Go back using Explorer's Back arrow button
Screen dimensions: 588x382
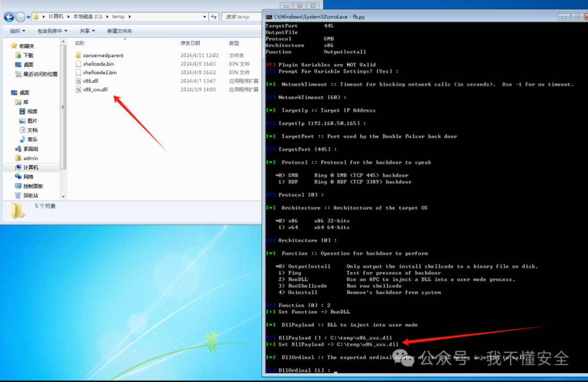click(x=9, y=16)
